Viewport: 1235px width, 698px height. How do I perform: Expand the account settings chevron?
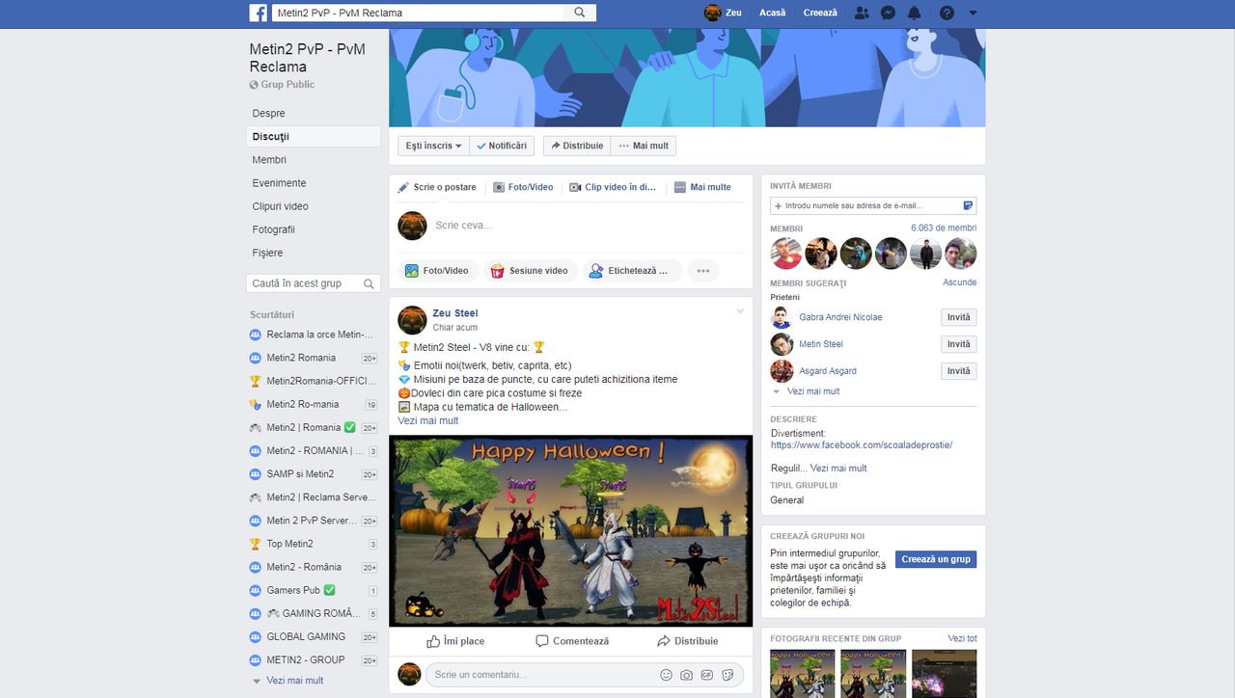click(972, 12)
